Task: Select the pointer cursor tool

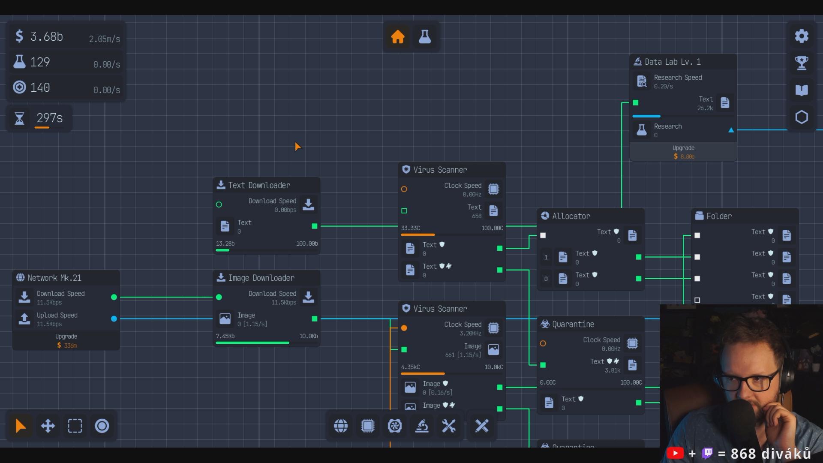Action: 21,426
